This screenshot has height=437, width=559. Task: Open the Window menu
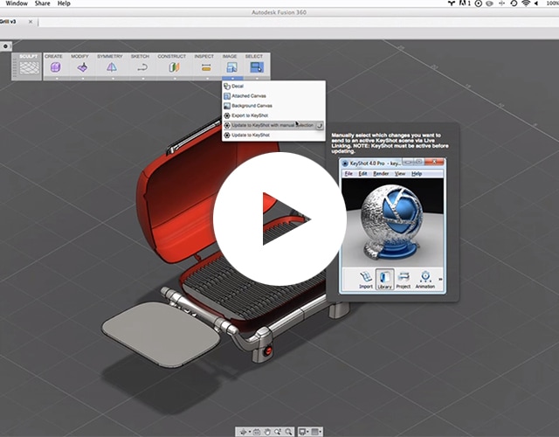17,3
